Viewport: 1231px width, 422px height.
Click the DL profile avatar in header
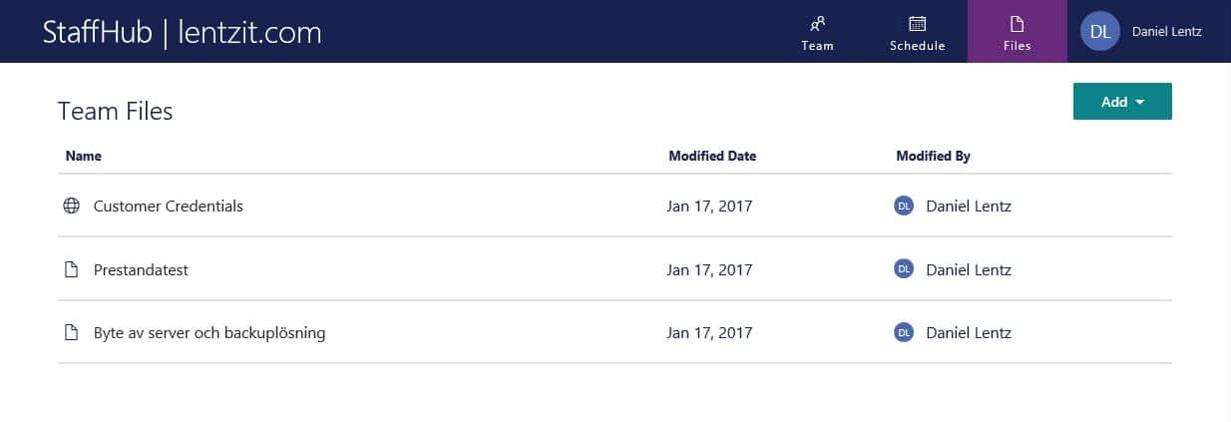1100,31
